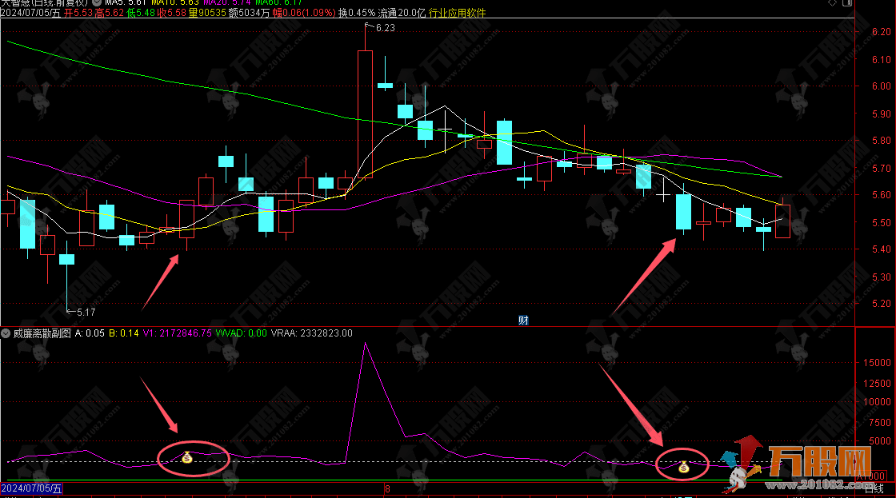Click the V1: 2172846.75 indicator value
Screen dimensions: 896x498
(177, 333)
